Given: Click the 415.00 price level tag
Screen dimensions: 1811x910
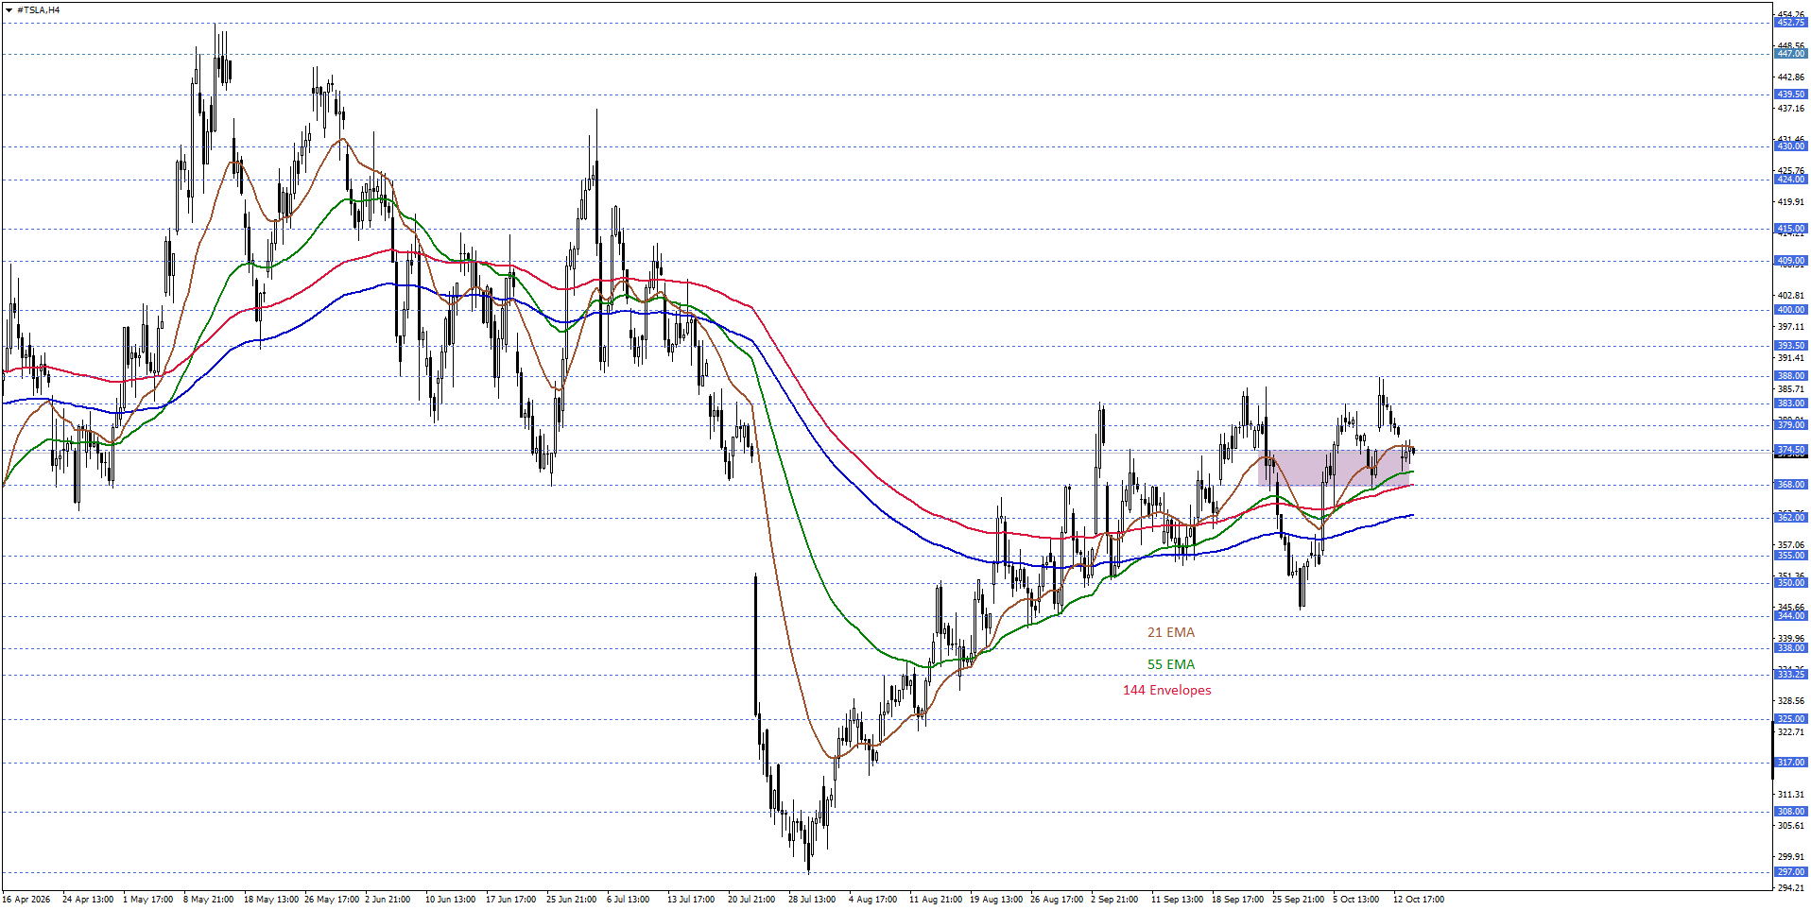Looking at the screenshot, I should pyautogui.click(x=1790, y=229).
